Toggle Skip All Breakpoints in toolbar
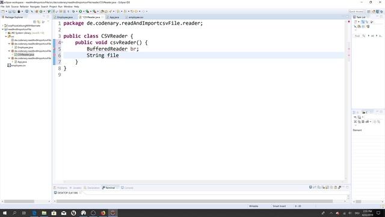The height and width of the screenshot is (217, 385). click(32, 11)
